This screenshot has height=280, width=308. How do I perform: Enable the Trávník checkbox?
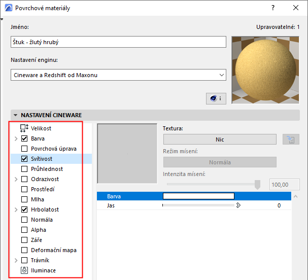[x=24, y=260]
